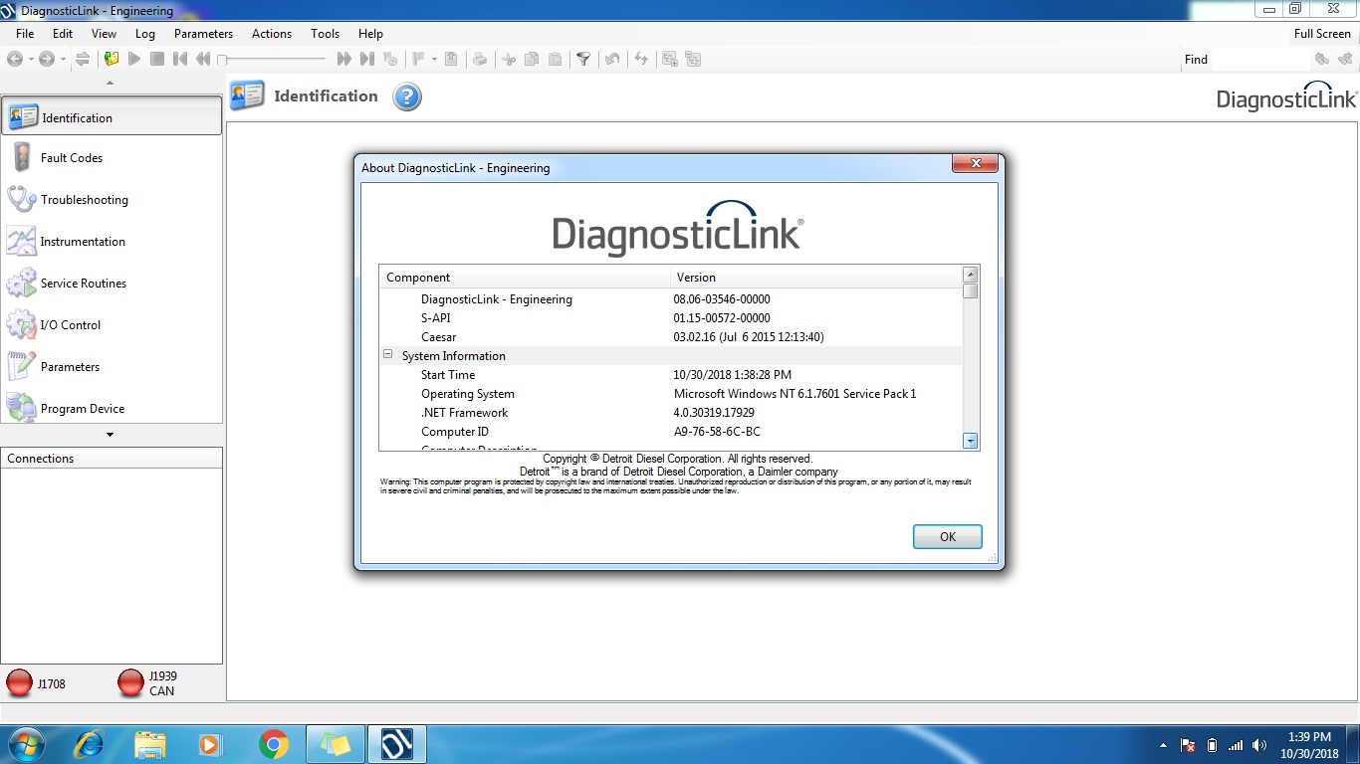The image size is (1360, 764).
Task: Collapse the System Information group
Action: (388, 355)
